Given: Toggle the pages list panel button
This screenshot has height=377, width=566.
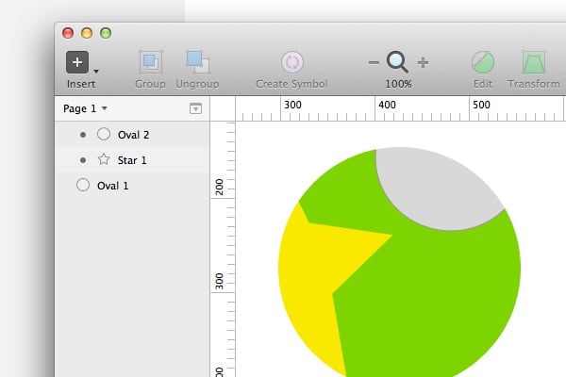Looking at the screenshot, I should click(195, 108).
